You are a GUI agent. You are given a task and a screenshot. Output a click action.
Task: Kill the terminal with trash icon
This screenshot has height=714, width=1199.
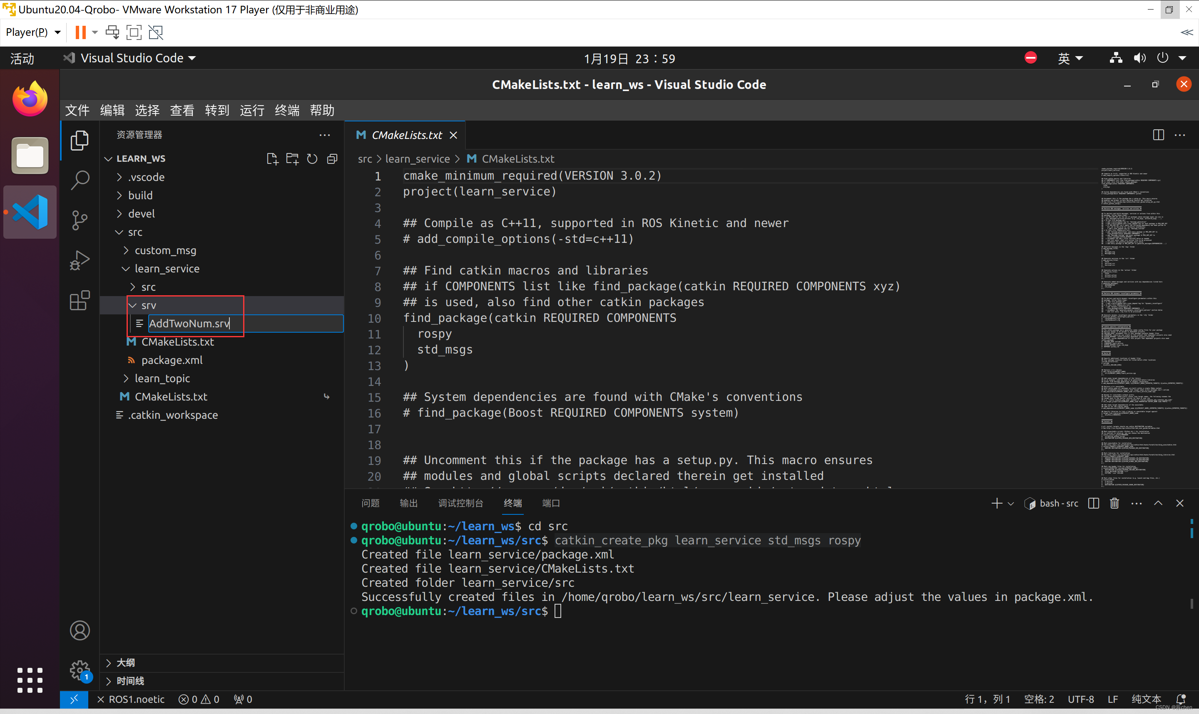pos(1114,503)
